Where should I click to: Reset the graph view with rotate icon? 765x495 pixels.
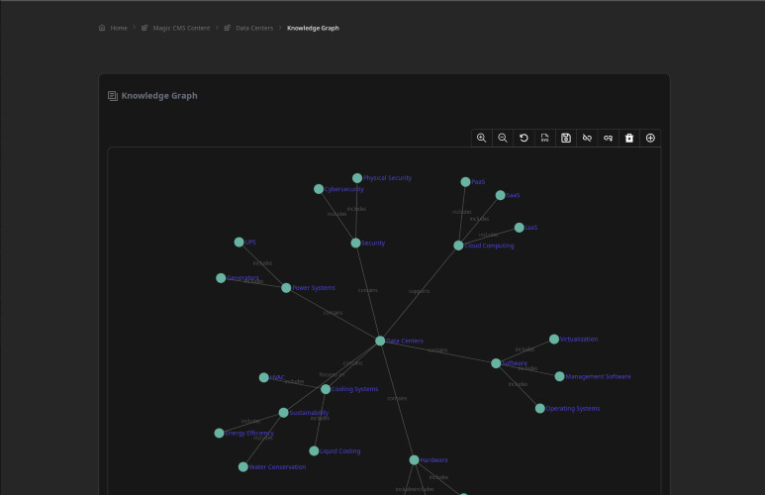524,139
